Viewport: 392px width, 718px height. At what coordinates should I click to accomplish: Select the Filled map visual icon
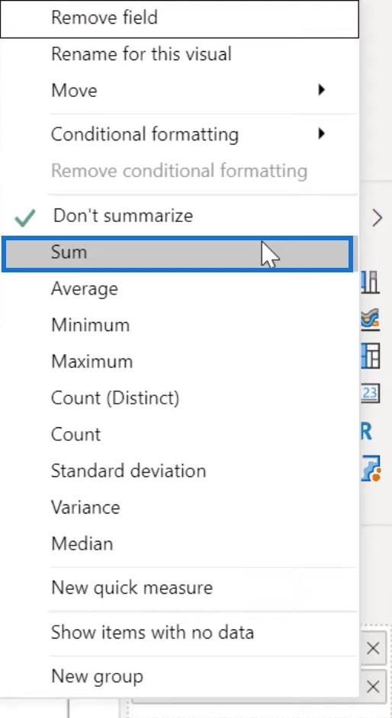tap(370, 320)
